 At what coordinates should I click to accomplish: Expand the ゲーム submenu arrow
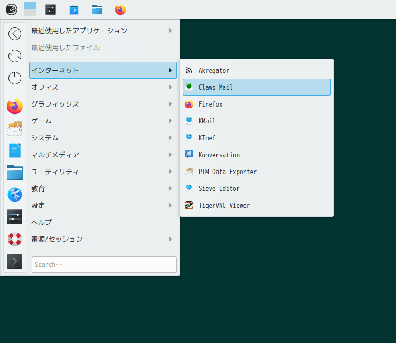tap(171, 121)
